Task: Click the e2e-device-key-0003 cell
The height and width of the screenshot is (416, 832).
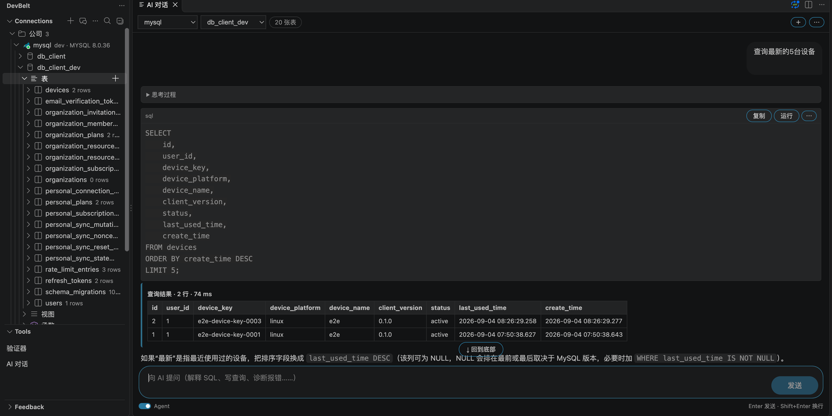Action: click(x=229, y=321)
